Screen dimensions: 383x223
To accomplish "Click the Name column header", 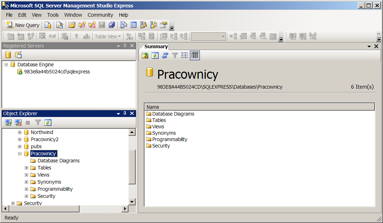I will click(x=259, y=107).
